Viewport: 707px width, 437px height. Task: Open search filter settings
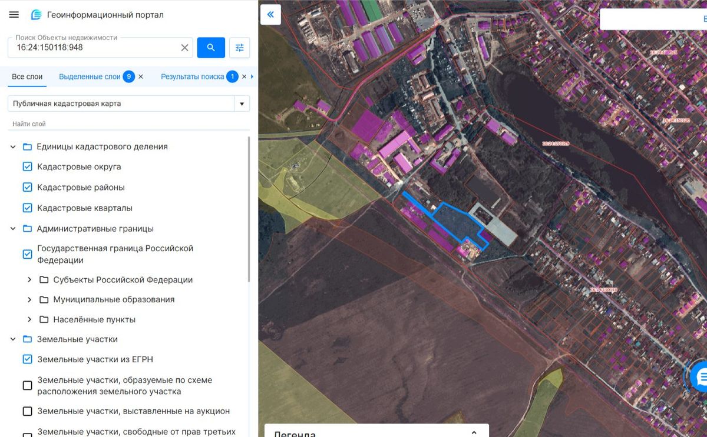coord(240,48)
